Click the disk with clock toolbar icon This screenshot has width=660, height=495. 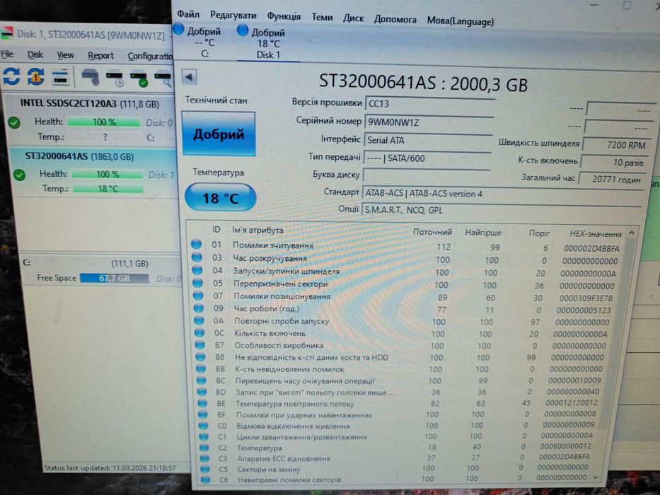click(x=115, y=78)
